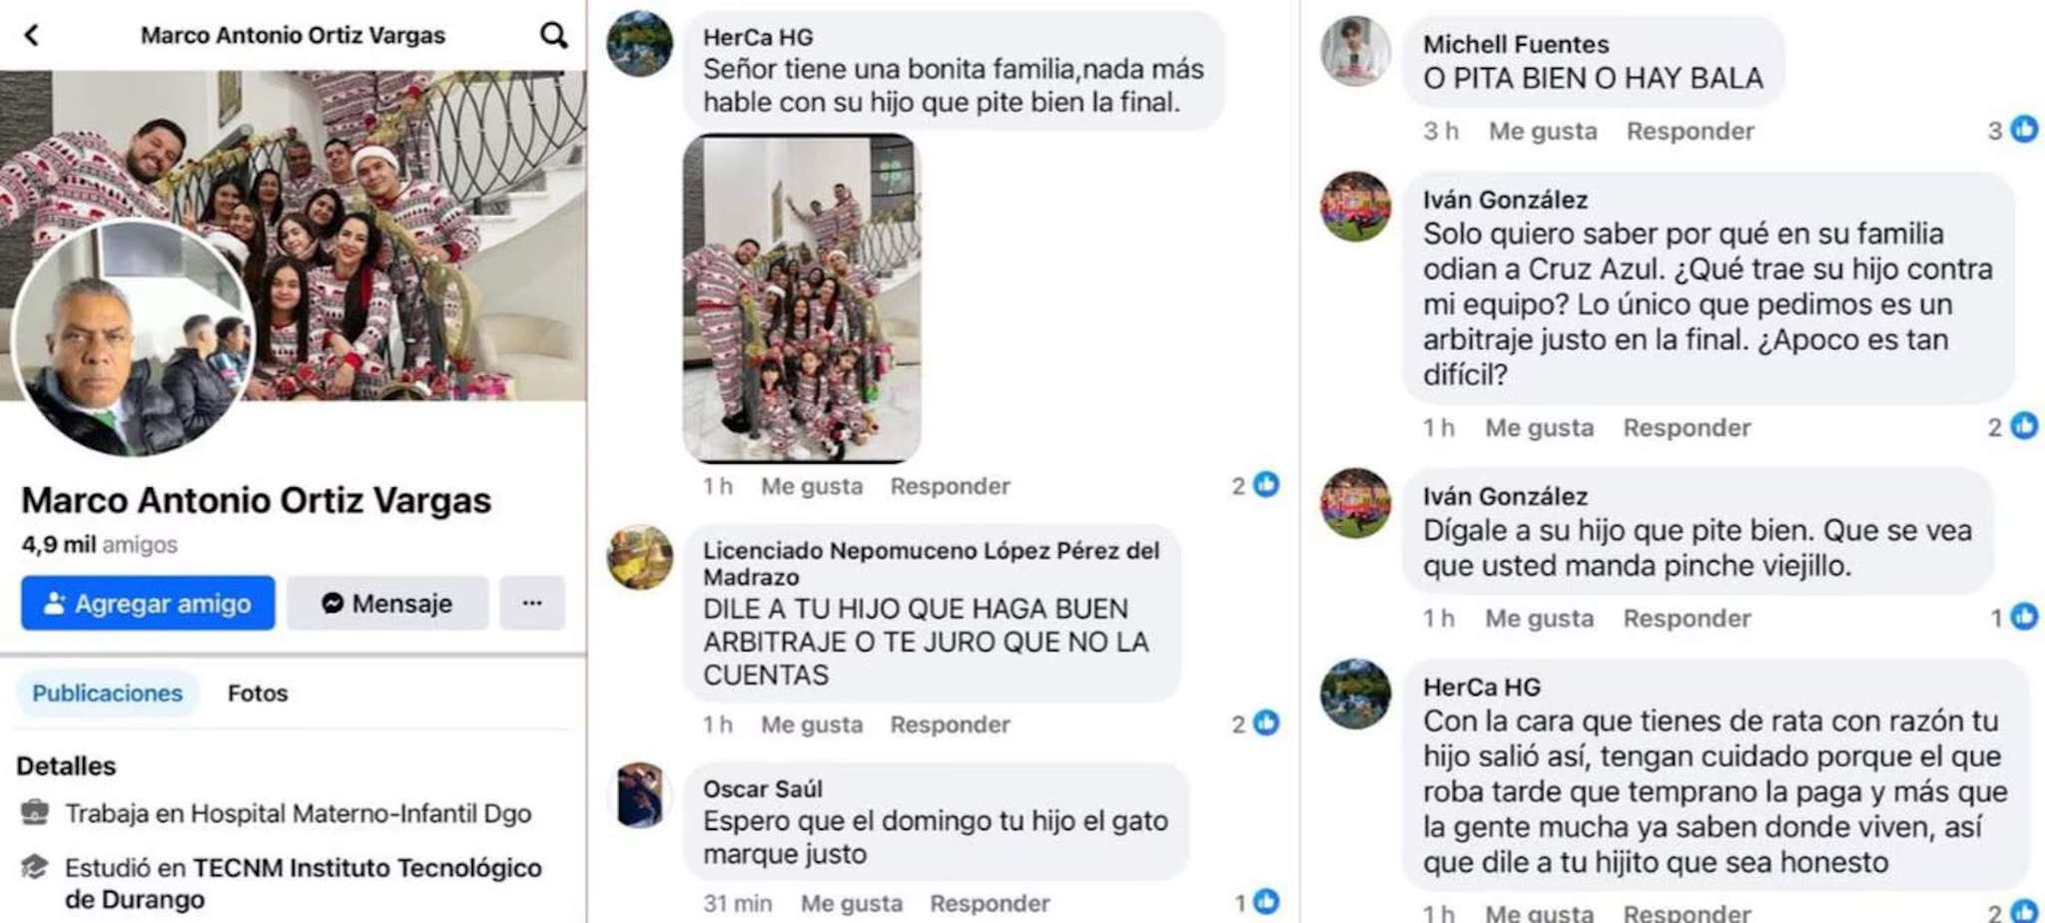Open the HerCa HG avatar beside the family comment
The width and height of the screenshot is (2045, 923).
640,44
